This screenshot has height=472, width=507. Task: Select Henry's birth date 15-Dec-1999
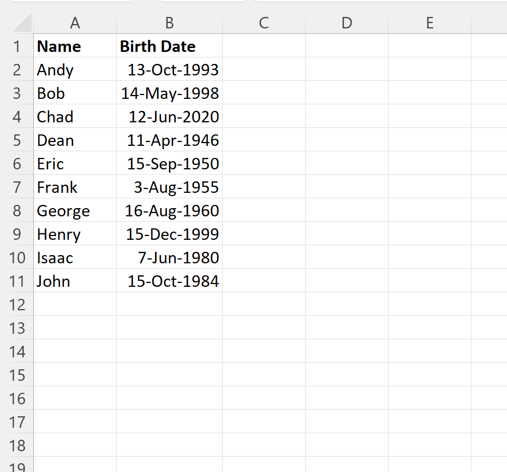[x=169, y=234]
